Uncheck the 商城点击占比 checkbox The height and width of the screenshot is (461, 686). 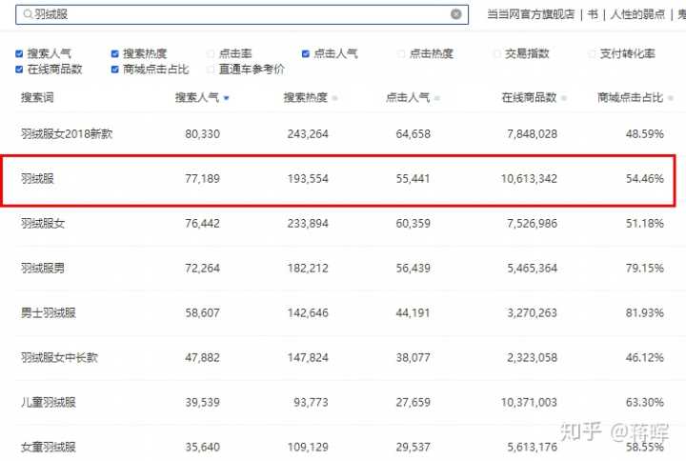(x=115, y=70)
